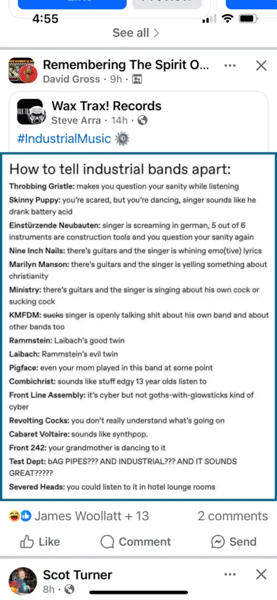Image resolution: width=277 pixels, height=600 pixels.
Task: Comment on the shared post
Action: click(x=135, y=541)
